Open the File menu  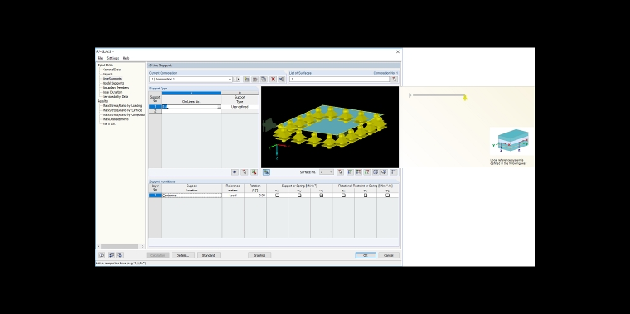[x=100, y=58]
